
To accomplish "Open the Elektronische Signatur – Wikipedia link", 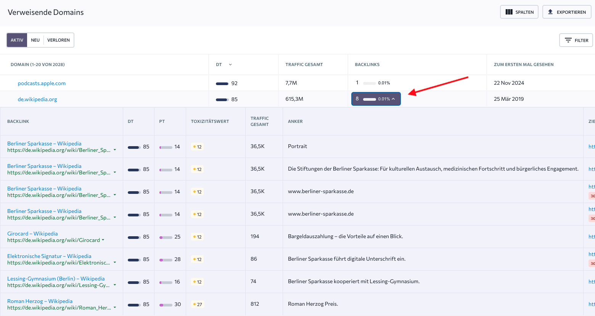I will click(x=49, y=256).
